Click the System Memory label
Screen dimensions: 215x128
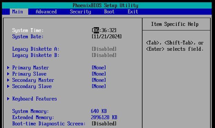pos(30,111)
